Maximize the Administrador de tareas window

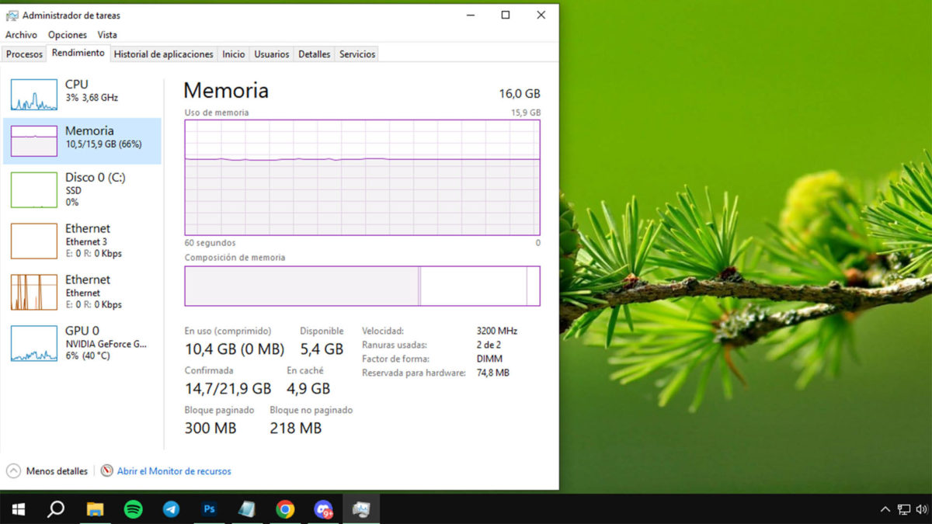tap(506, 15)
